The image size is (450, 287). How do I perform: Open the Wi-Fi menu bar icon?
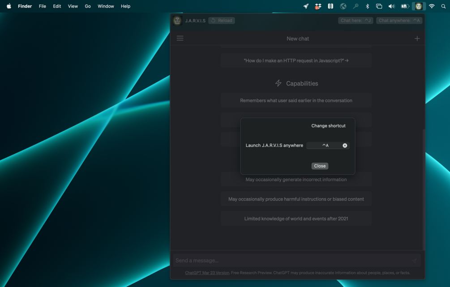[x=432, y=6]
